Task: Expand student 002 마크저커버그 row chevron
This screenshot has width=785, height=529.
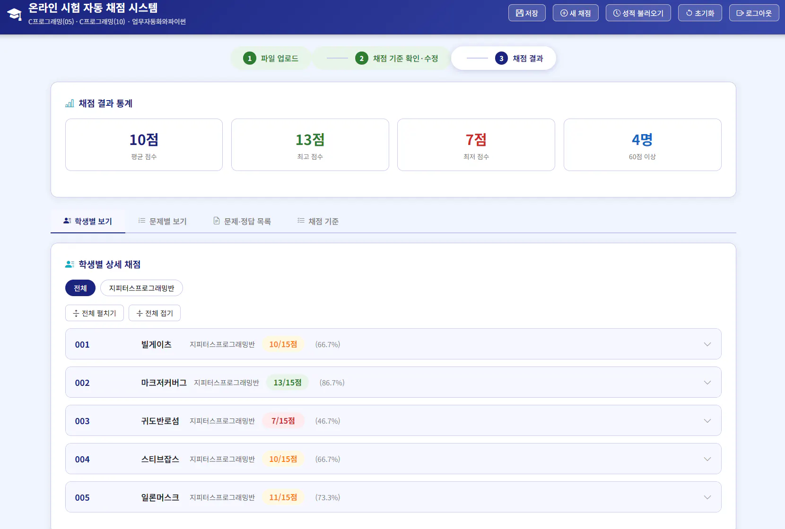Action: tap(707, 383)
